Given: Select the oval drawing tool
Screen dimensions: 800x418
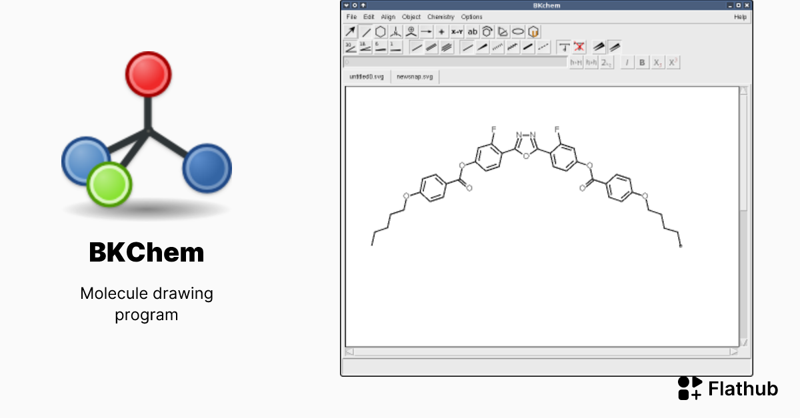Looking at the screenshot, I should 518,31.
